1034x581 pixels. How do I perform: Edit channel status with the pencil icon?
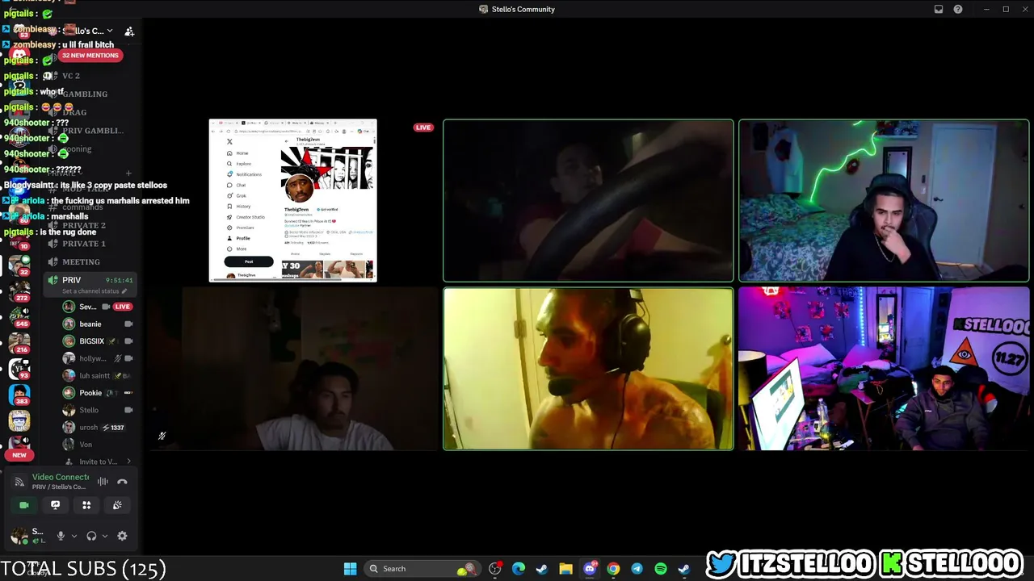[124, 291]
